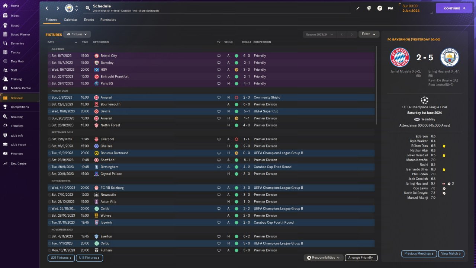476x268 pixels.
Task: Open the Medical Centre in the sidebar
Action: point(20,88)
